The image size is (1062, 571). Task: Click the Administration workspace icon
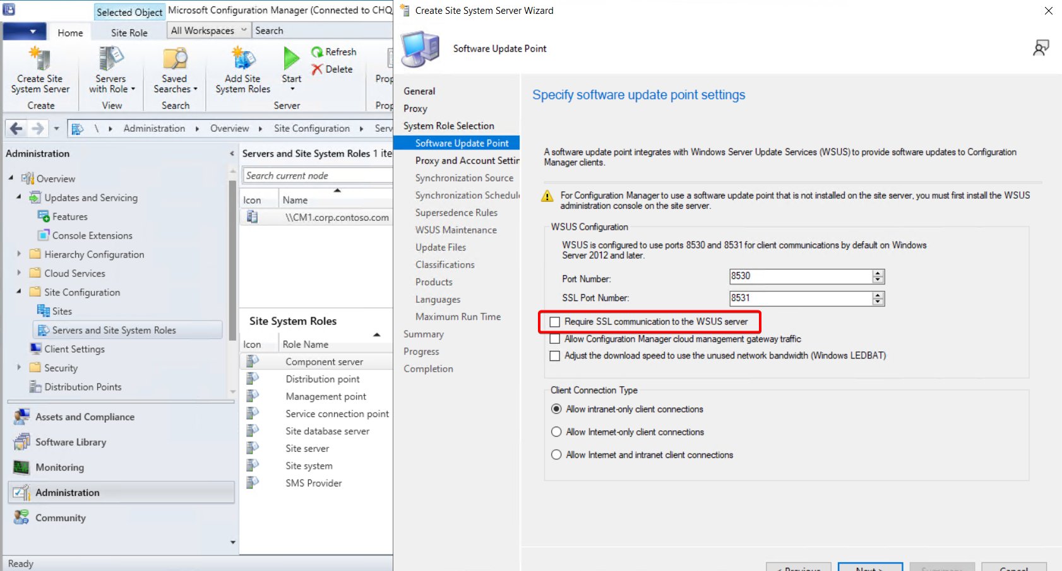pyautogui.click(x=22, y=493)
